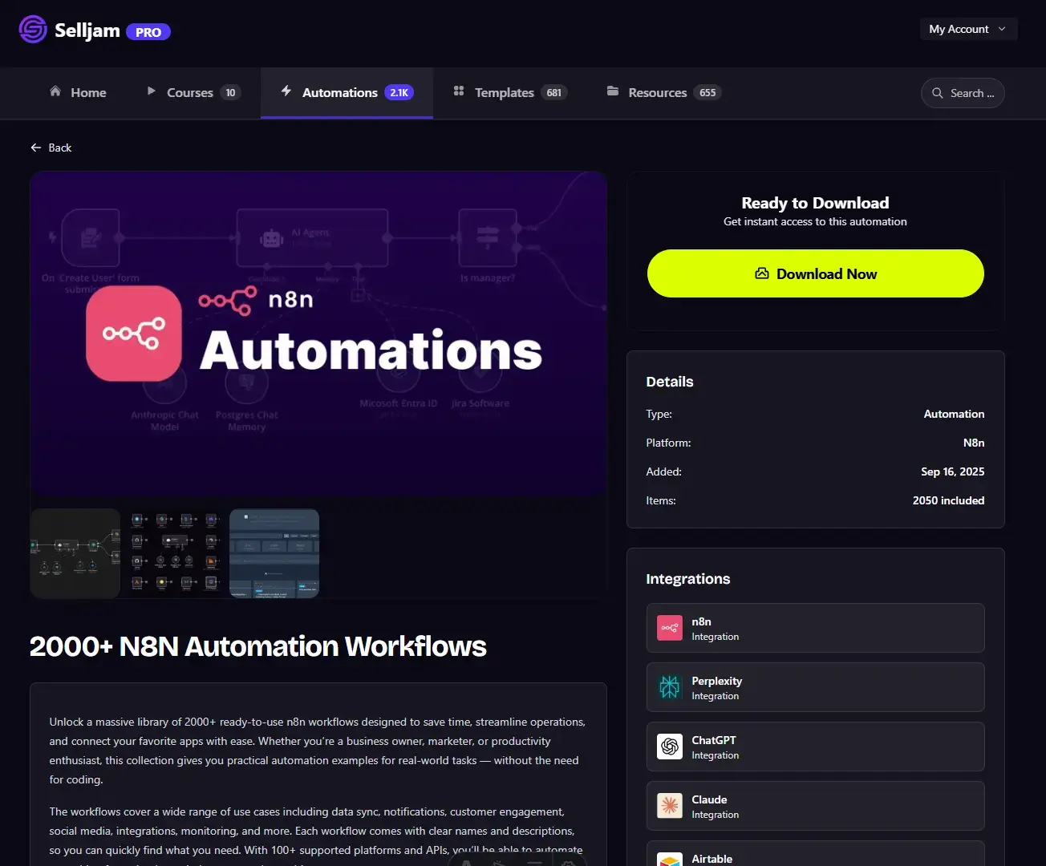
Task: Click the 'Sep 16, 2025' added date
Action: pos(952,471)
